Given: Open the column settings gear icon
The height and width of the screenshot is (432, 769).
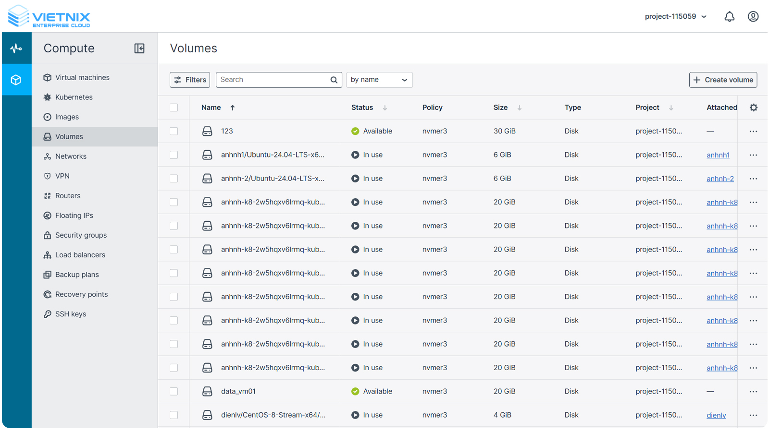Looking at the screenshot, I should [753, 108].
